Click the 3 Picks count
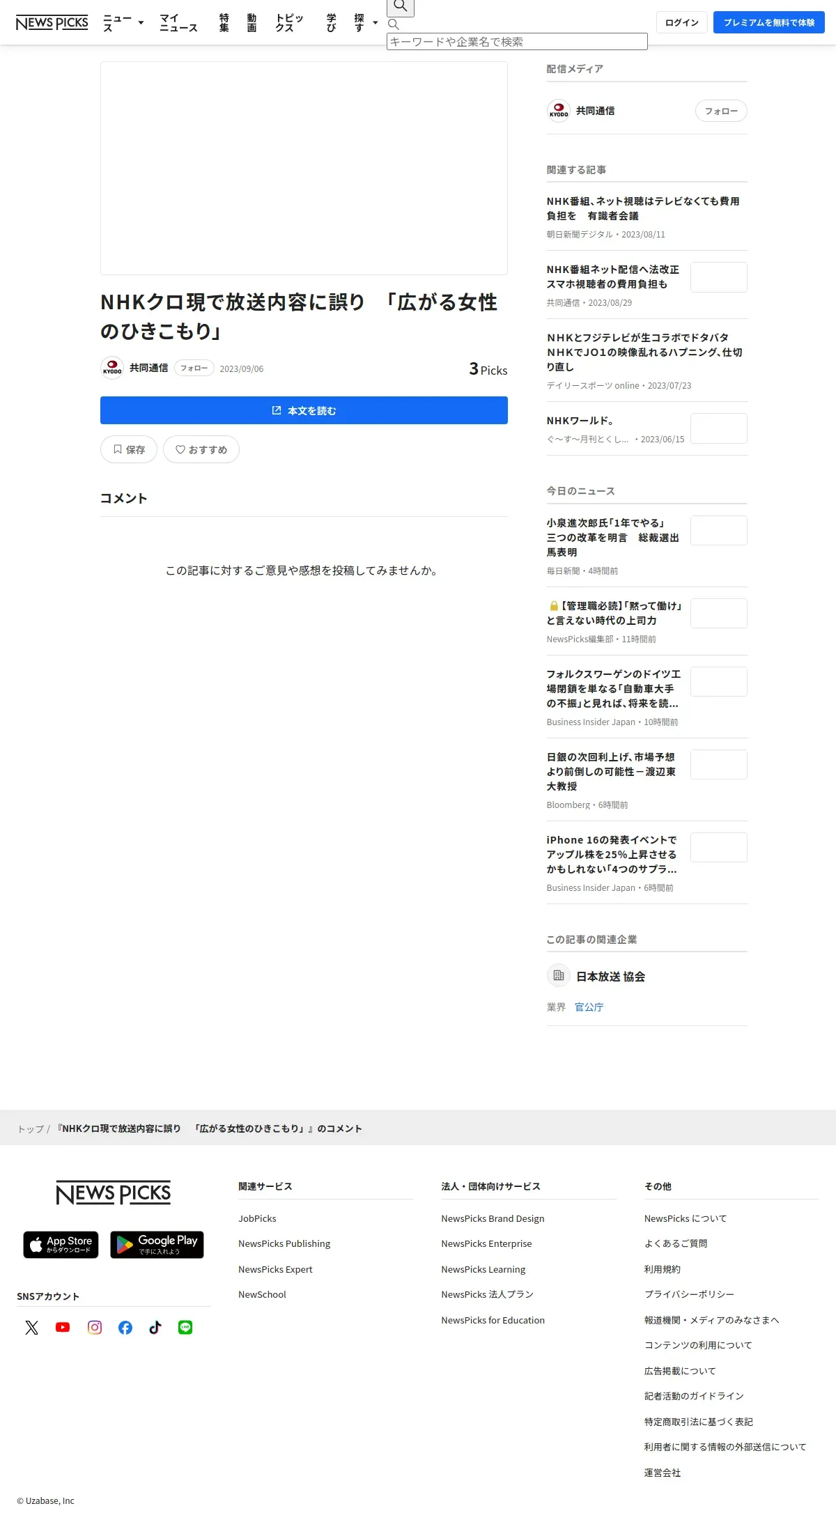This screenshot has width=836, height=1529. click(488, 369)
